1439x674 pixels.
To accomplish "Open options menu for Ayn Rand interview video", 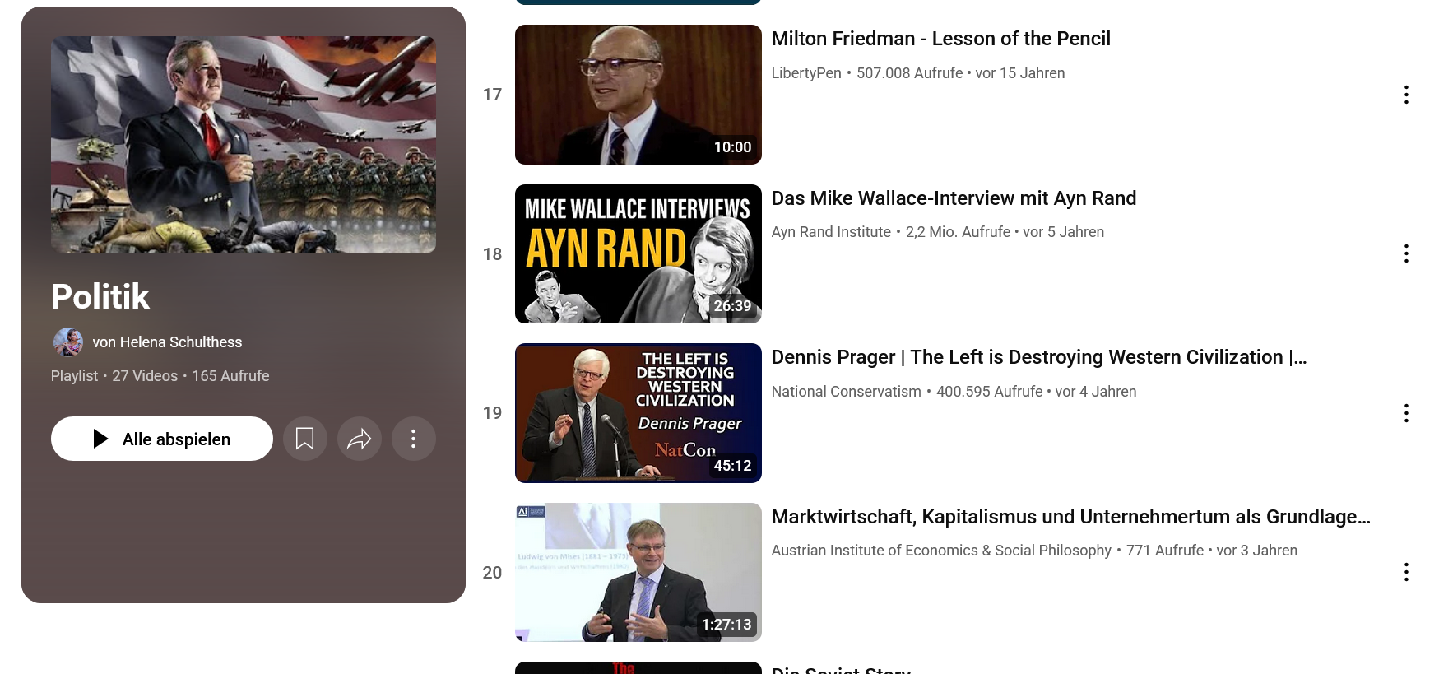I will pyautogui.click(x=1406, y=253).
